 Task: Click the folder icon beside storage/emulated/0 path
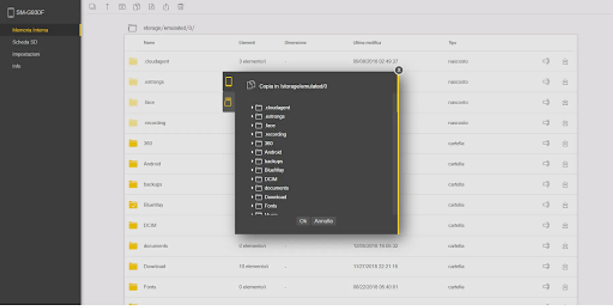click(132, 28)
